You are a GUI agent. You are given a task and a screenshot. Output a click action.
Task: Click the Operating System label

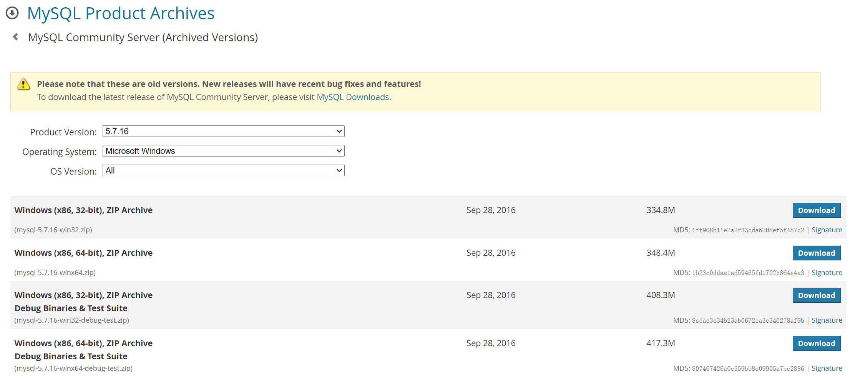[60, 152]
